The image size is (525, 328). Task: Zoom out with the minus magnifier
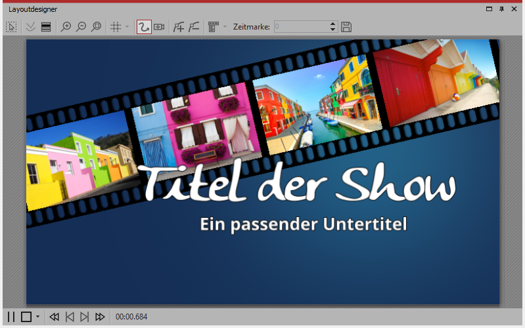pos(81,27)
